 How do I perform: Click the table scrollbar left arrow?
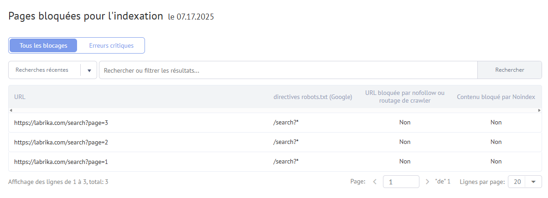click(11, 110)
